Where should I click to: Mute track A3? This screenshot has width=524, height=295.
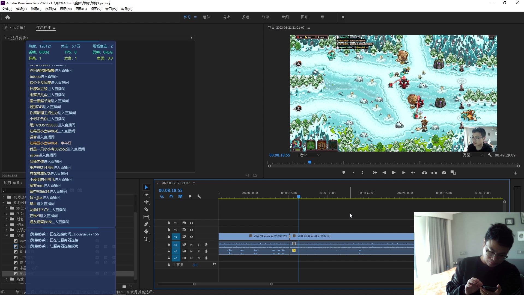[x=191, y=258]
